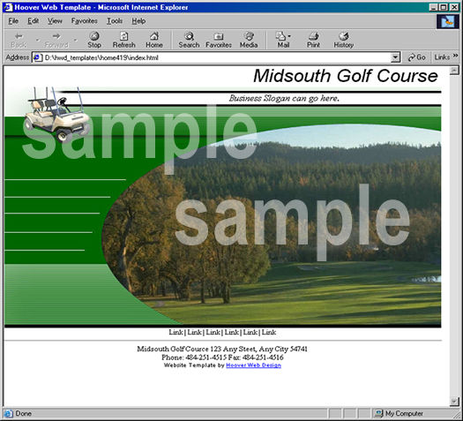Open the Favorites menu
The height and width of the screenshot is (421, 463).
tap(84, 21)
